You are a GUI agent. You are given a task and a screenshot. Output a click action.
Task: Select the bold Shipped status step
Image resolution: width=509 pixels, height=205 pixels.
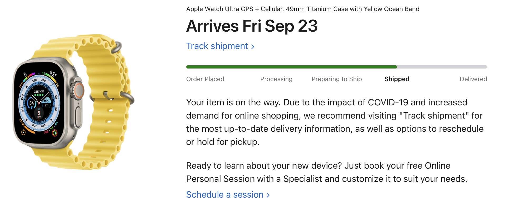click(397, 79)
